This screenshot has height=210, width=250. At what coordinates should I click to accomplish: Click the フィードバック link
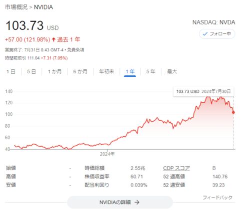(217, 198)
